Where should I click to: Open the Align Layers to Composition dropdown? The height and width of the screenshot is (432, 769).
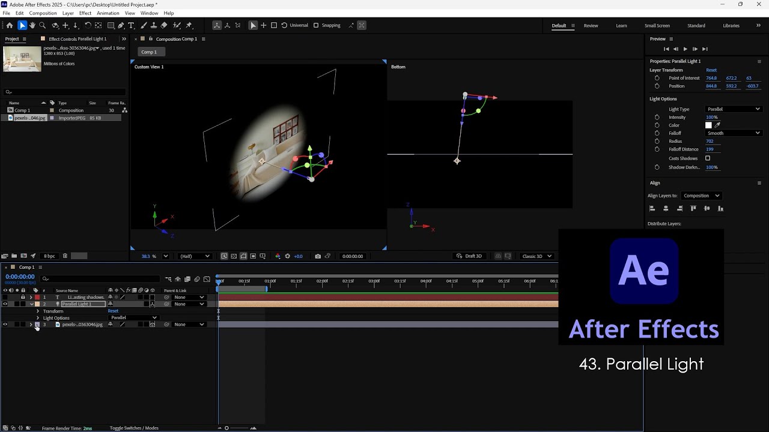click(702, 196)
